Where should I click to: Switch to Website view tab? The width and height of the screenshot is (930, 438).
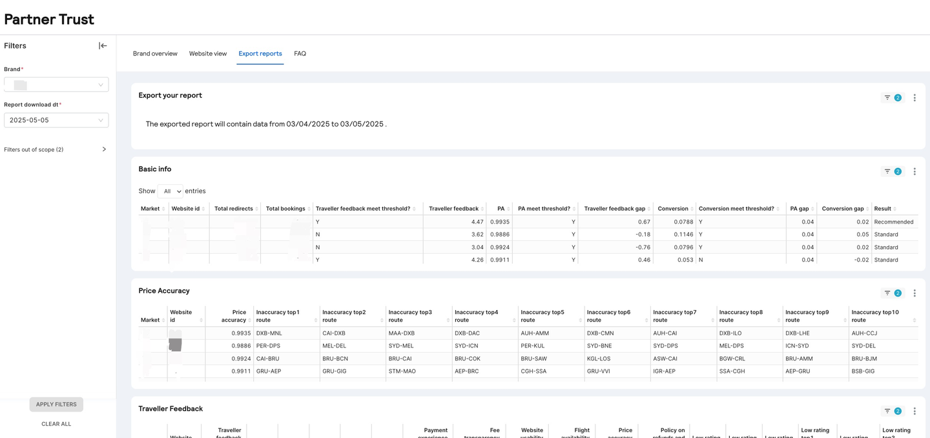pos(208,54)
